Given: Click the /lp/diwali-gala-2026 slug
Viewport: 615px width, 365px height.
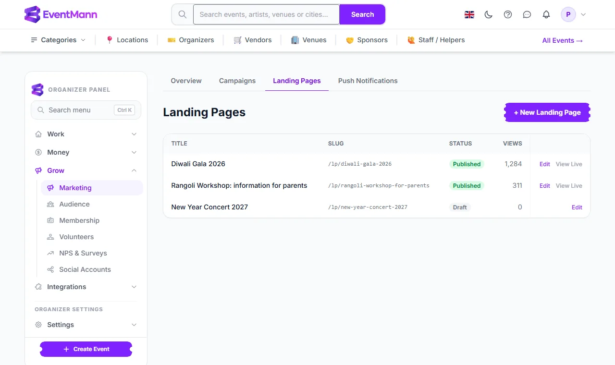Looking at the screenshot, I should coord(360,164).
